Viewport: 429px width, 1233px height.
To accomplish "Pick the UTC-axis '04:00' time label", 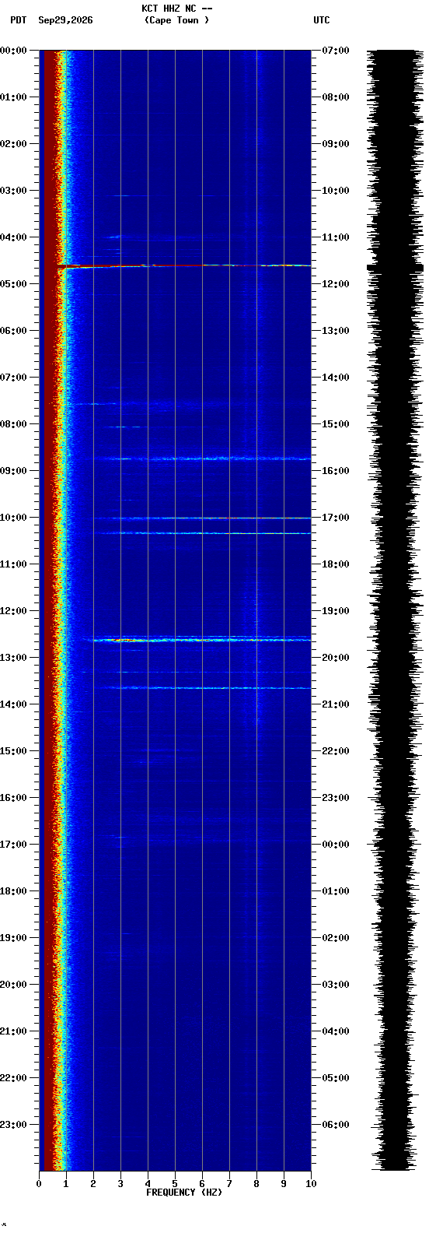I will point(336,1031).
